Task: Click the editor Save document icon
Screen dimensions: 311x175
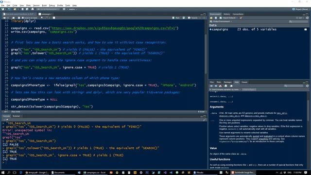Action: tap(19, 18)
